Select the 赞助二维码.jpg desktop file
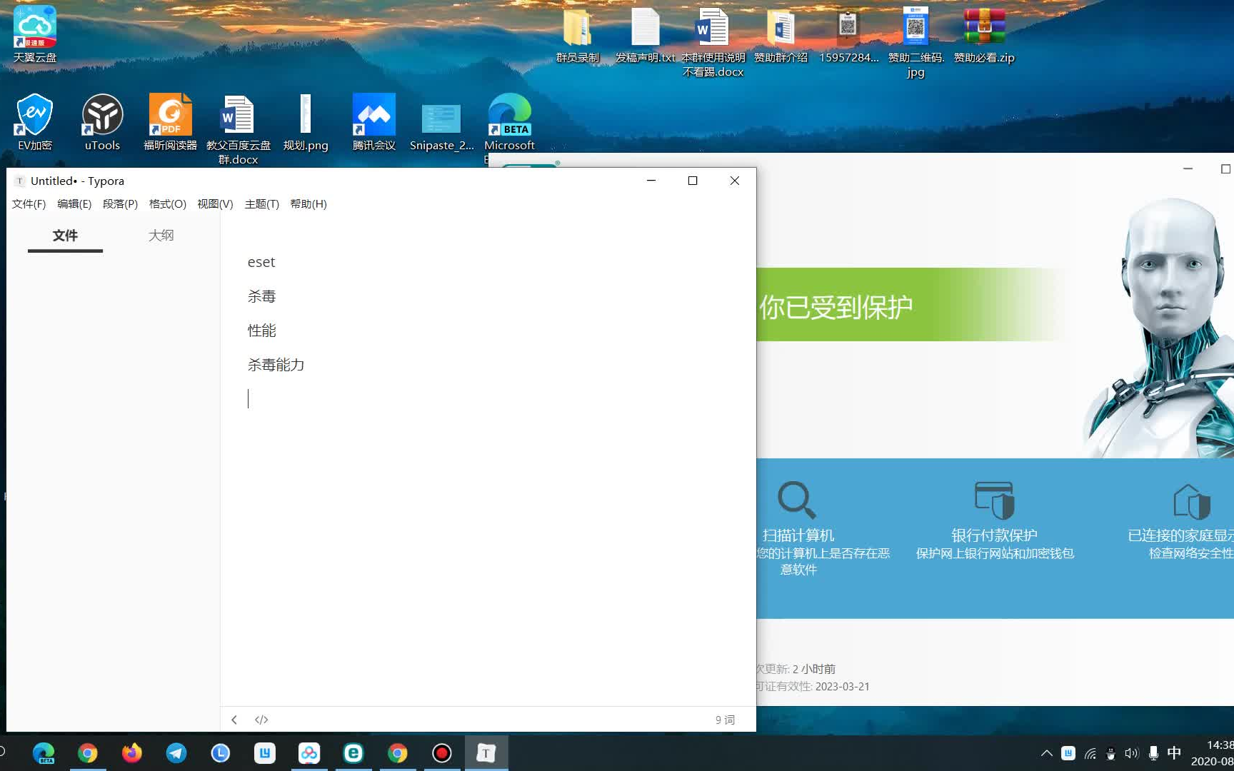This screenshot has width=1234, height=771. click(916, 41)
